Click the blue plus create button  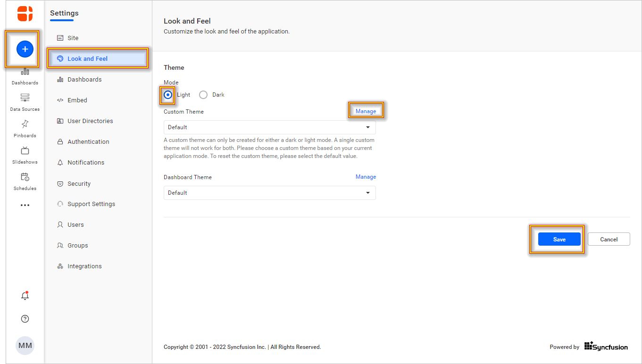[x=25, y=49]
